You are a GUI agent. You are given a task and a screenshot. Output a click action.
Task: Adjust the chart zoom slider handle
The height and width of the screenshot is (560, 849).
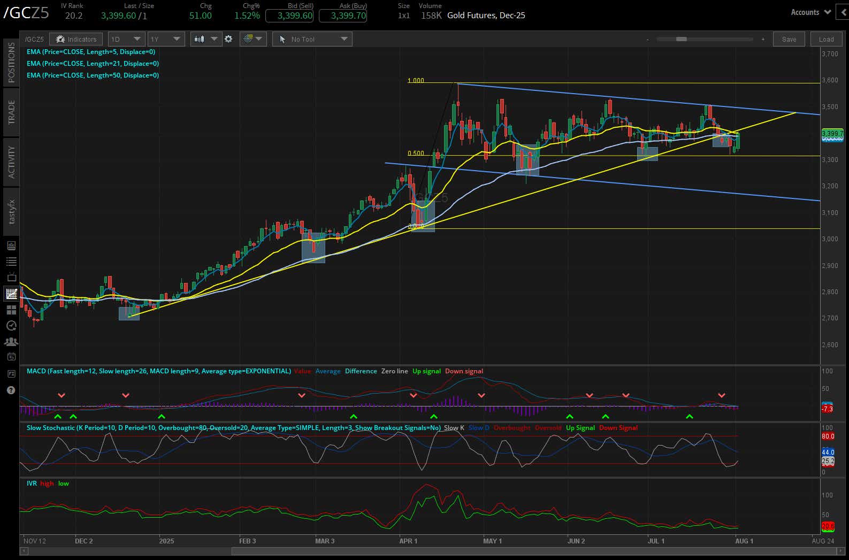682,39
